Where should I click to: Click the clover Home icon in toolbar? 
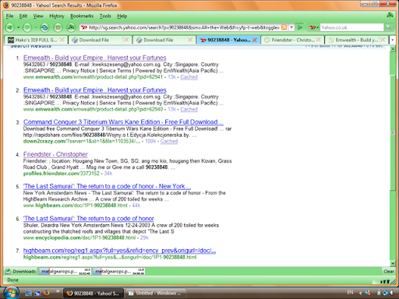click(x=71, y=27)
